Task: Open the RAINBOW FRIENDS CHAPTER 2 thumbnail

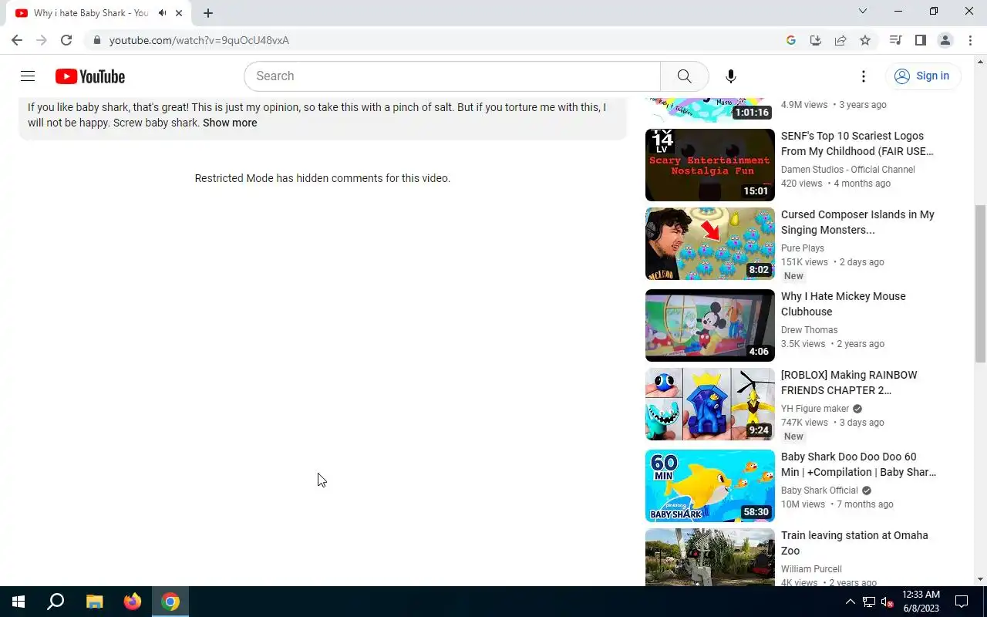Action: click(x=710, y=404)
